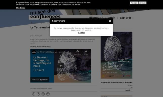
Task: Click the third circular share icon
Action: click(x=43, y=94)
